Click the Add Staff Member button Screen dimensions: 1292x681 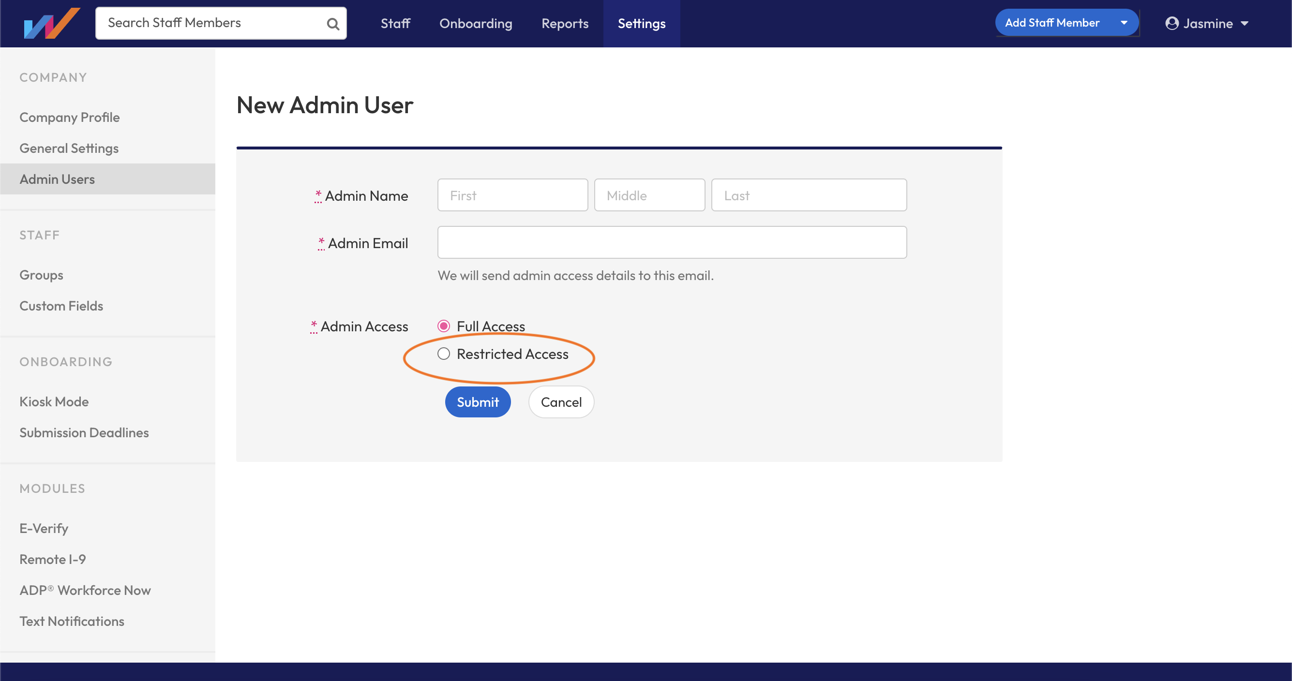pyautogui.click(x=1052, y=23)
